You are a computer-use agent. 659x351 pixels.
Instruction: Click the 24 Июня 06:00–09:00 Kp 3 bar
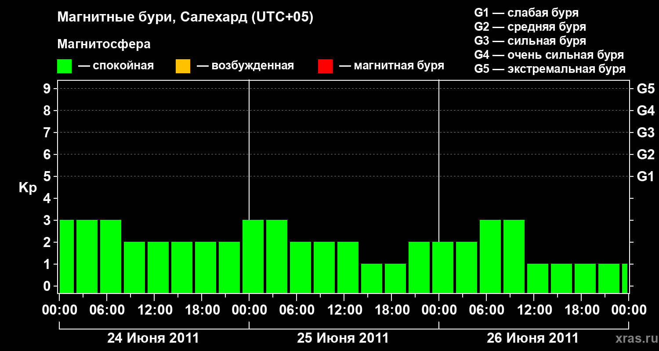(x=111, y=256)
